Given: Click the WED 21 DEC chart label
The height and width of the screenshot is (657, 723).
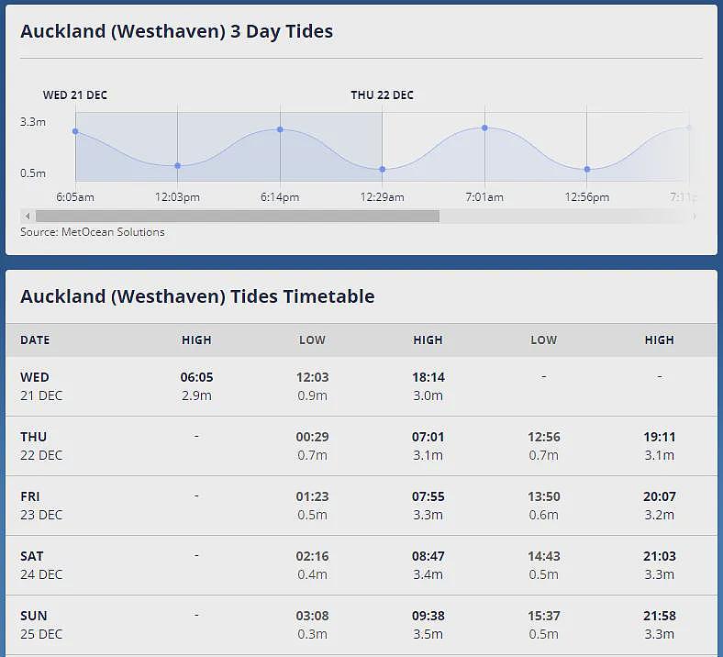Looking at the screenshot, I should (x=75, y=95).
